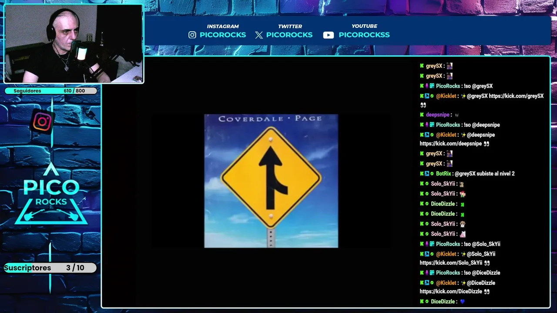Click the YouTube play icon in the banner
This screenshot has width=557, height=313.
[329, 35]
